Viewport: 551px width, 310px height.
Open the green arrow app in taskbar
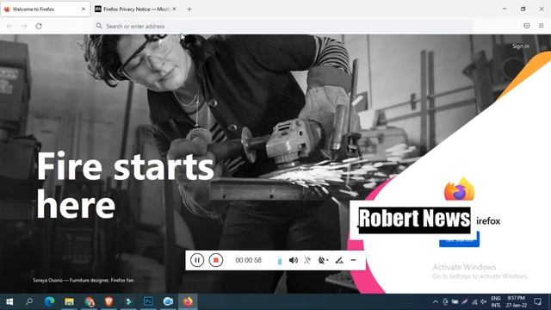128,301
